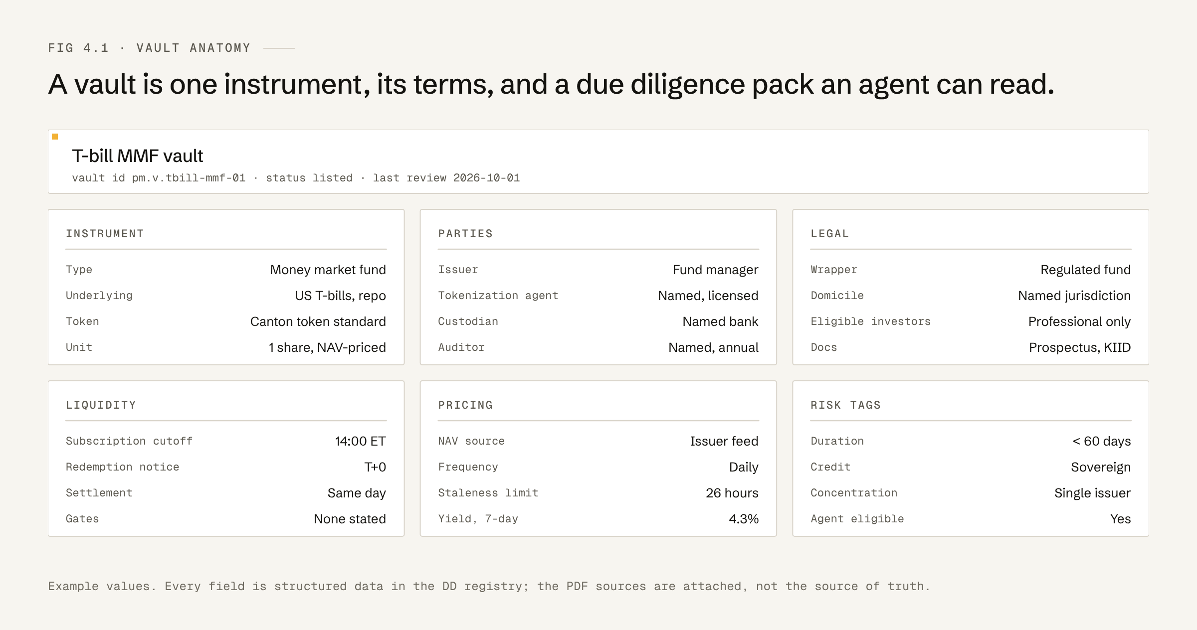Viewport: 1197px width, 630px height.
Task: Open the INSTRUMENT section header
Action: tap(105, 234)
